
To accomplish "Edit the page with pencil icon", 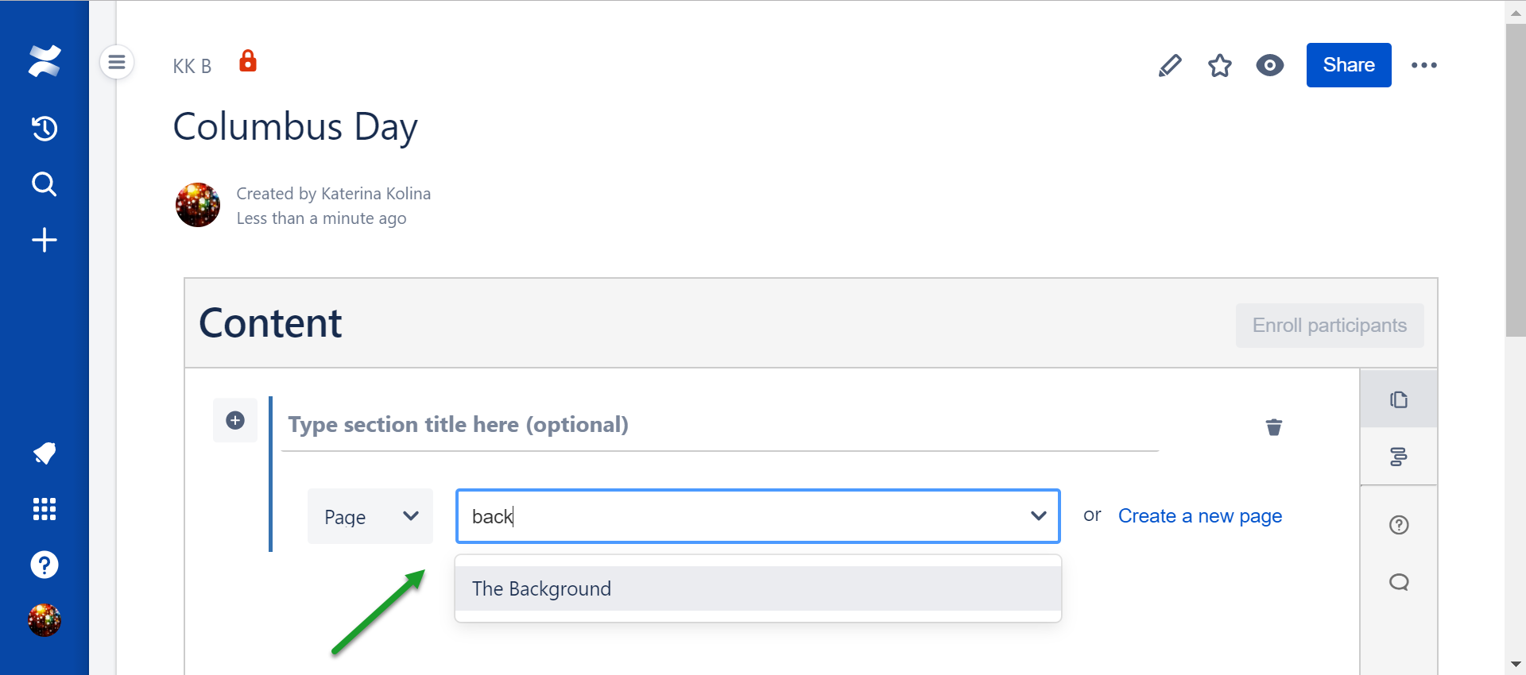I will (1170, 65).
